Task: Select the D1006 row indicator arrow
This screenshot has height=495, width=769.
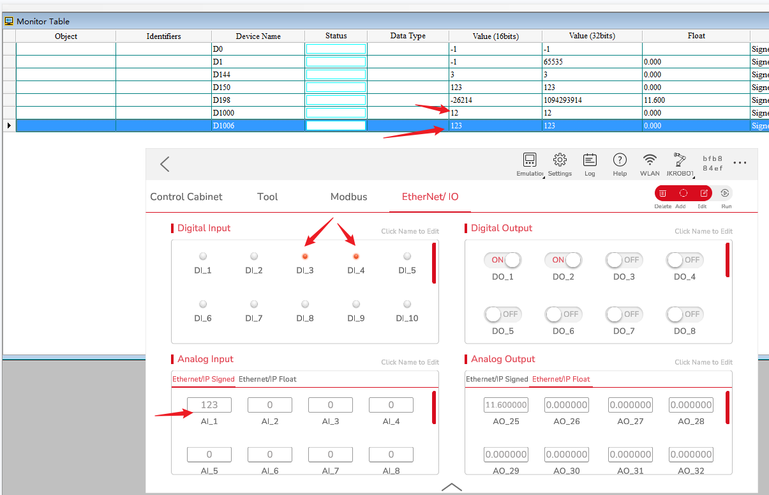Action: (x=9, y=126)
